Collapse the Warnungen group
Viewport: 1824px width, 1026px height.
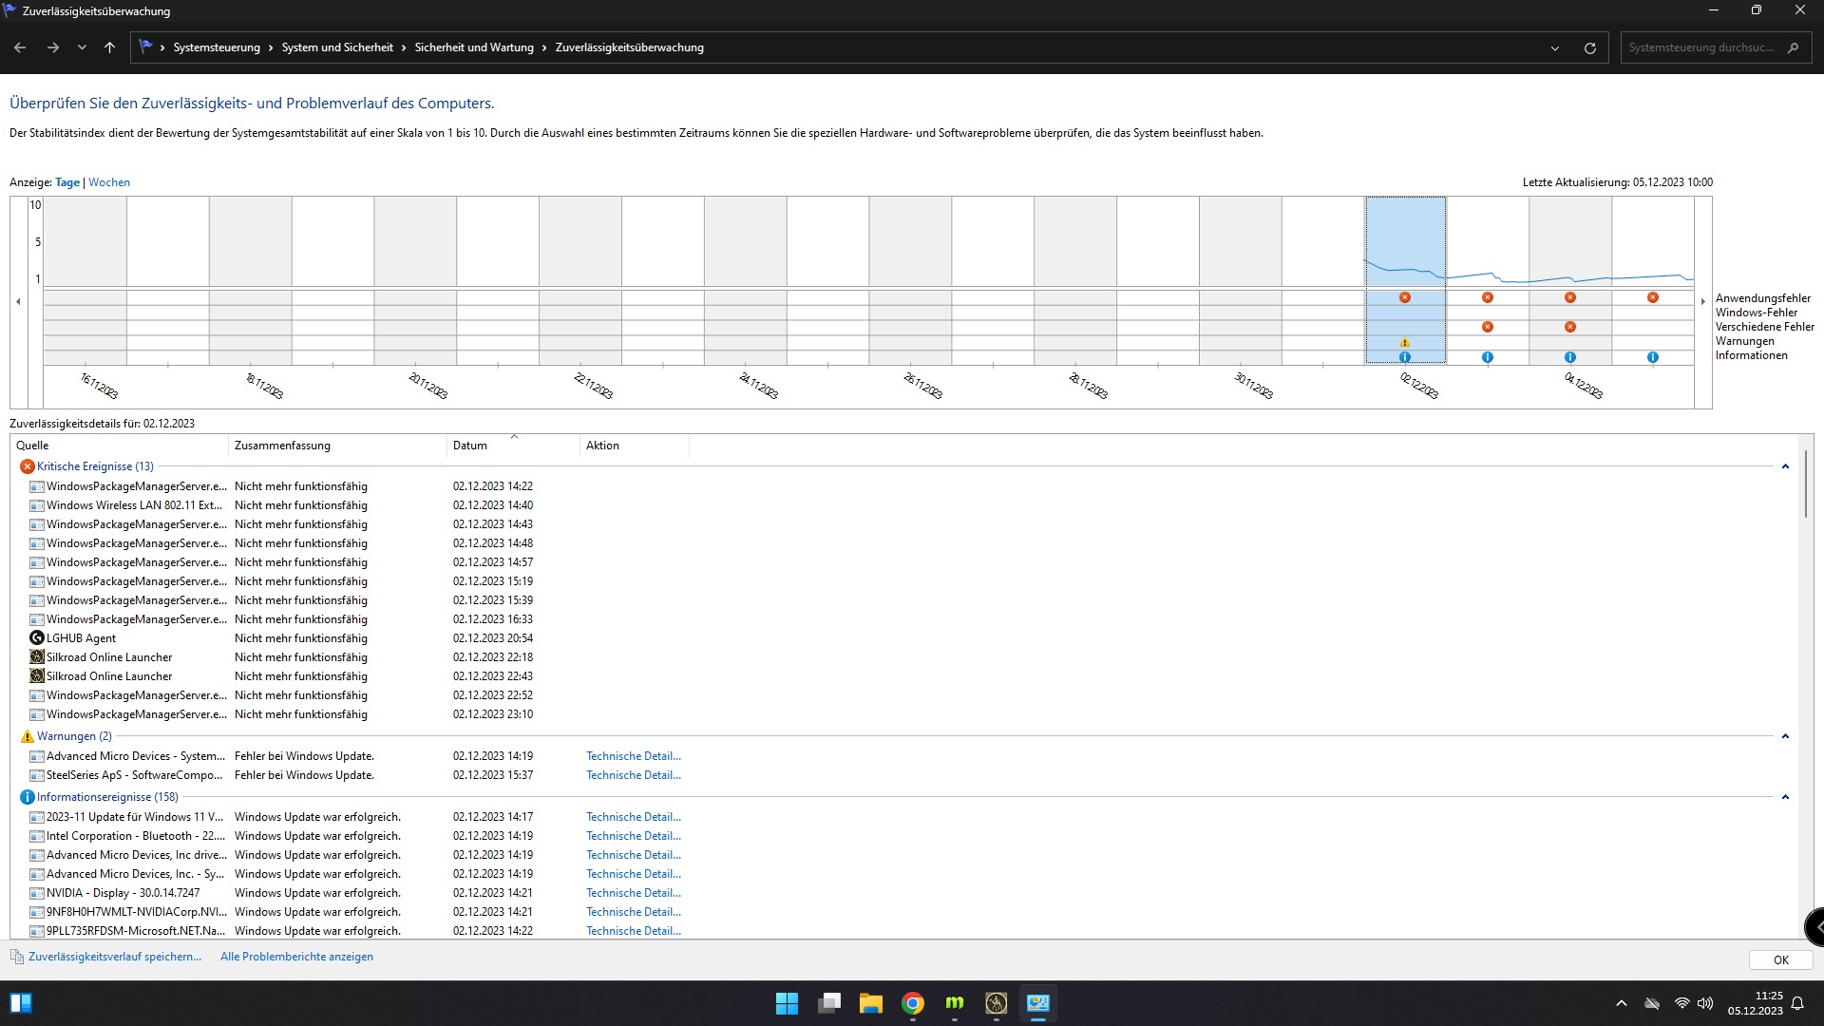pos(1785,736)
